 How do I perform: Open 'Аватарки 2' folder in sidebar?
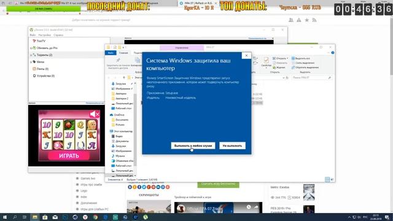click(120, 98)
